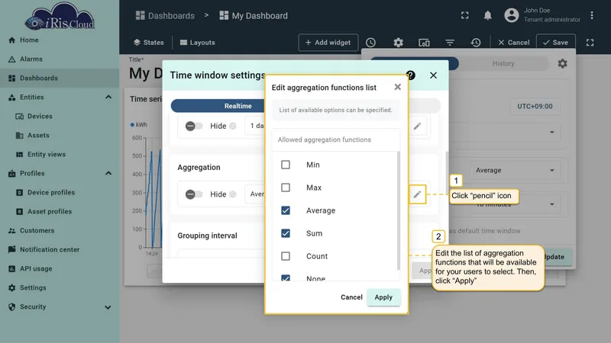Click the UTC+09:00 timezone button
The width and height of the screenshot is (611, 343).
[535, 106]
